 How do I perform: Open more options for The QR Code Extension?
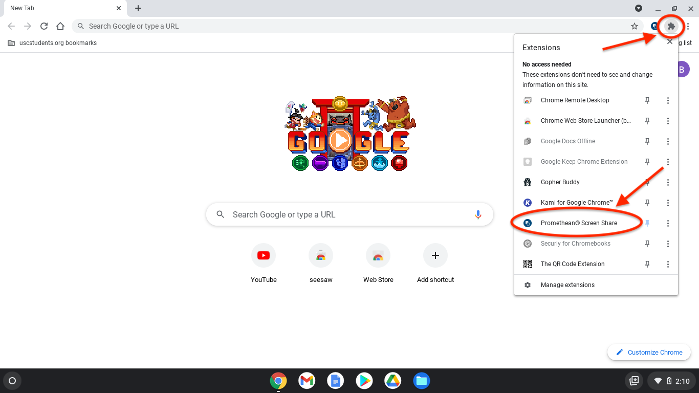tap(668, 264)
